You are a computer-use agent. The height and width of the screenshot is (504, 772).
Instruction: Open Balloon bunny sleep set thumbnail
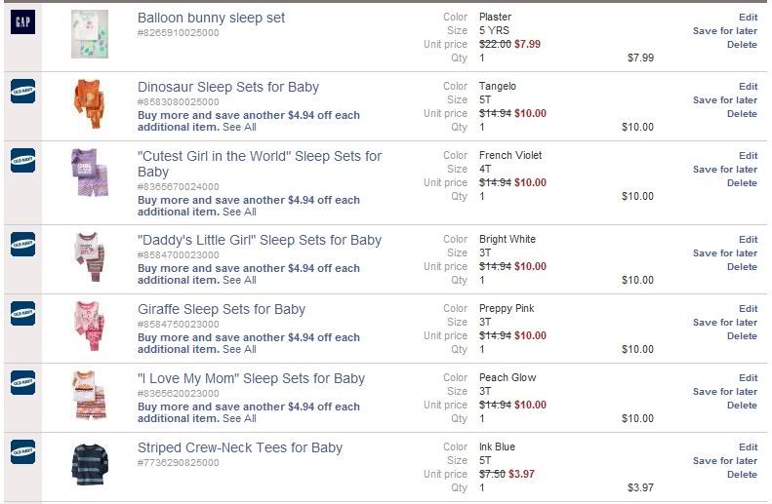tap(90, 34)
